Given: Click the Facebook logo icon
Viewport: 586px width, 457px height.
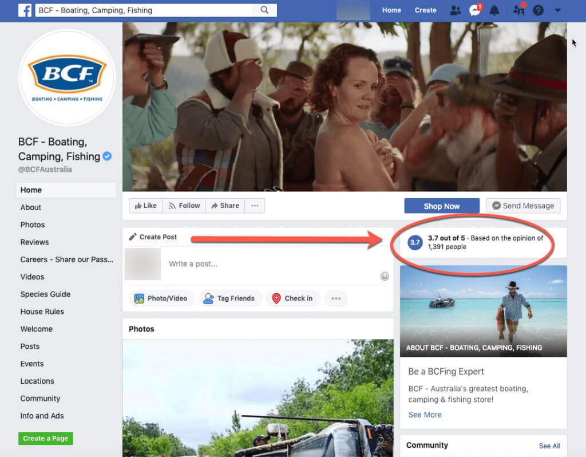Looking at the screenshot, I should click(x=25, y=10).
